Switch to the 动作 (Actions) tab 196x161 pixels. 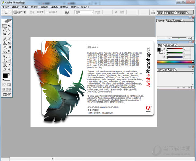[172, 70]
